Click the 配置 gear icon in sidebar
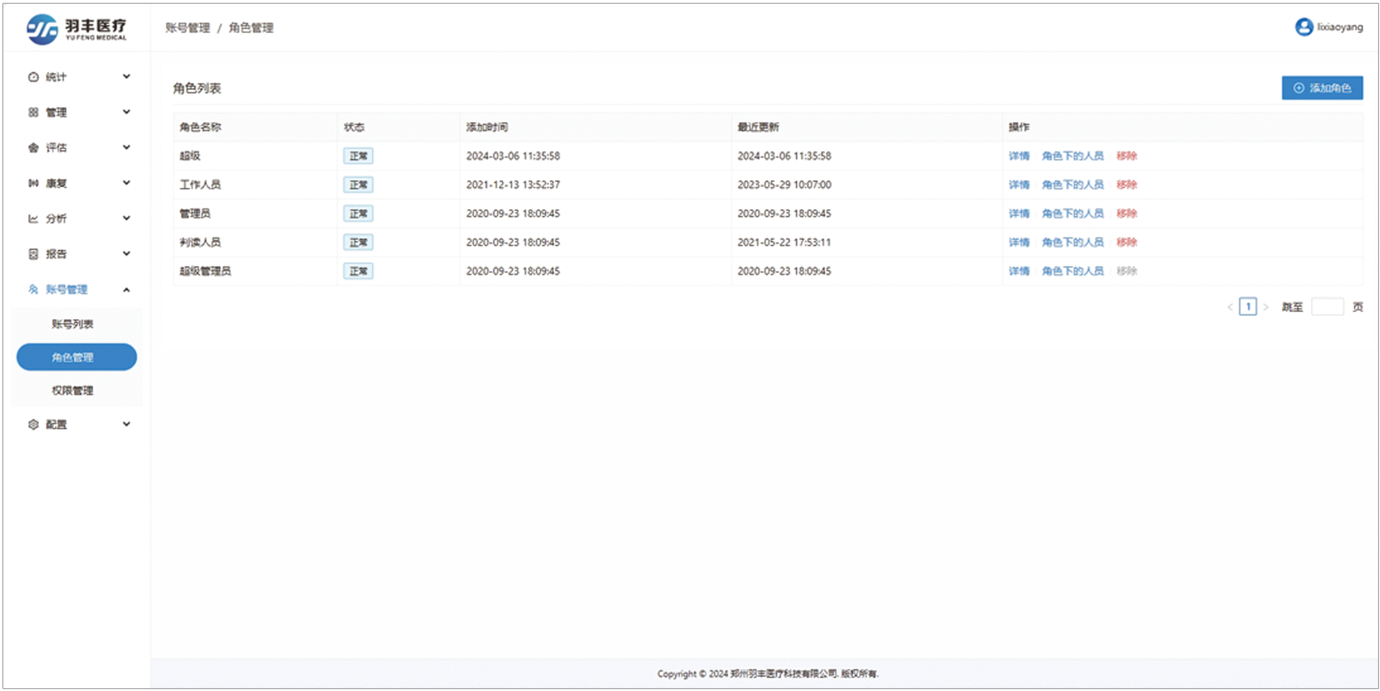Screen dimensions: 1380x691 (x=33, y=424)
